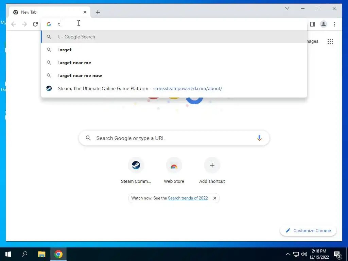
Task: Click the Chrome taskbar icon
Action: tap(58, 254)
